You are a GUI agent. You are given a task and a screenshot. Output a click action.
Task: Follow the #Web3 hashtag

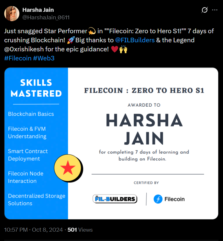tap(44, 58)
